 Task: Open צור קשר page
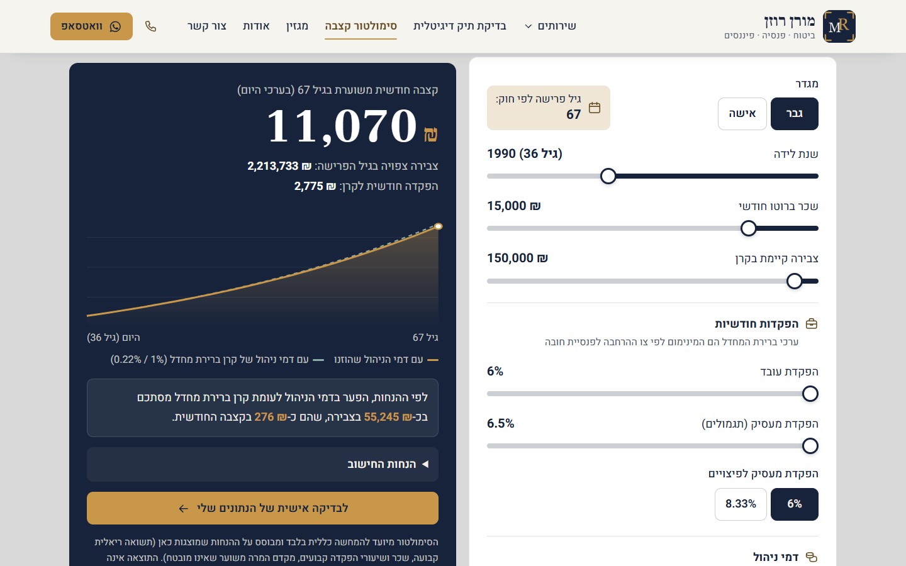click(207, 26)
